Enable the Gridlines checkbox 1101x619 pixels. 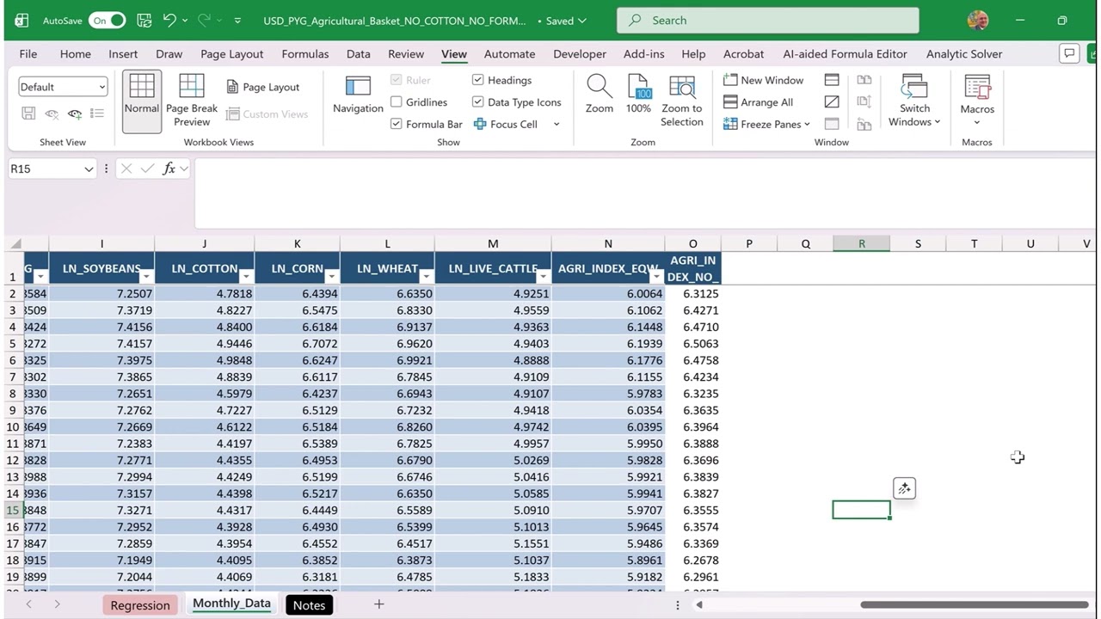(397, 102)
